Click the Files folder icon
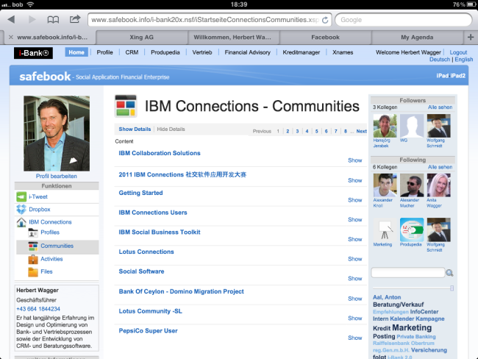478x359 pixels. 33,271
